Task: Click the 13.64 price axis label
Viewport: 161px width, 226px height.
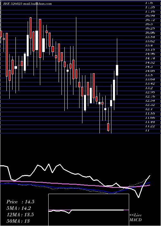Action: coord(150,79)
